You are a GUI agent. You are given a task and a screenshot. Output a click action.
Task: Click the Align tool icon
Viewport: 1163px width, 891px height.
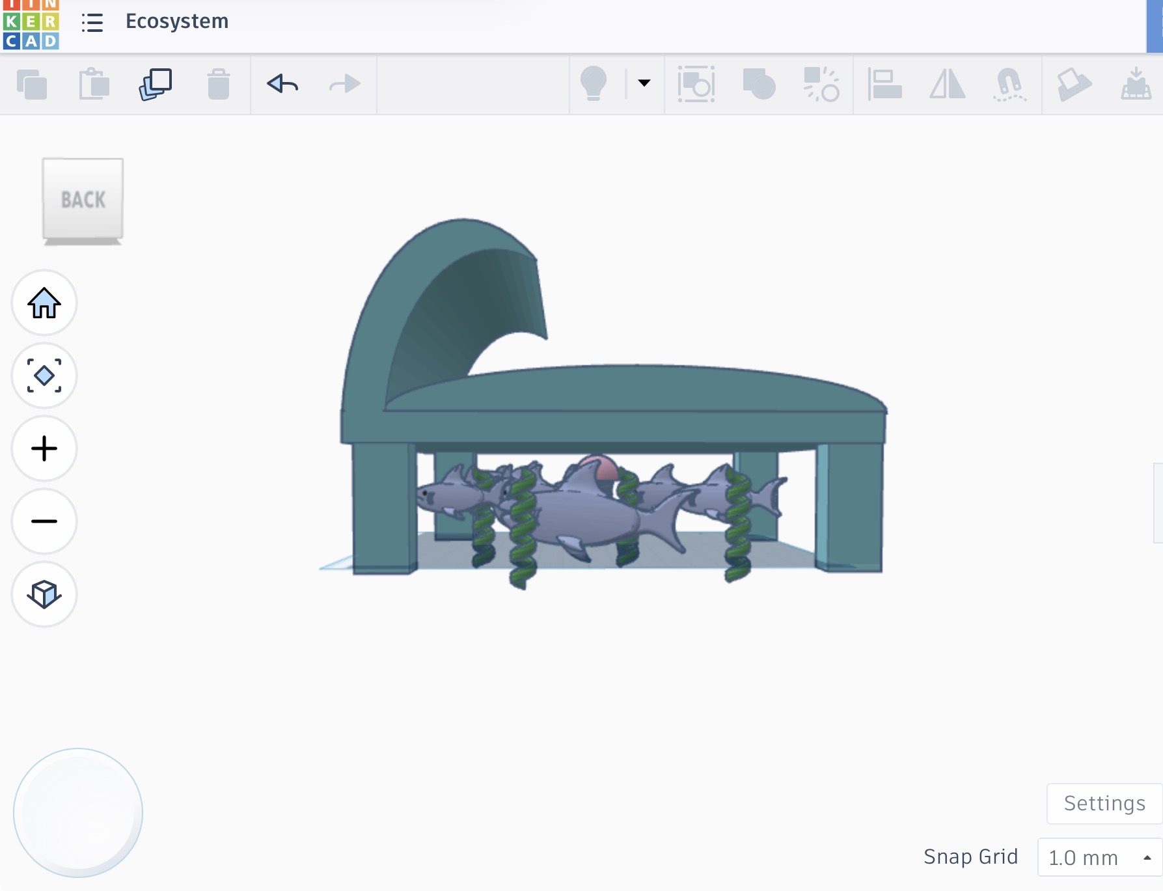tap(884, 85)
